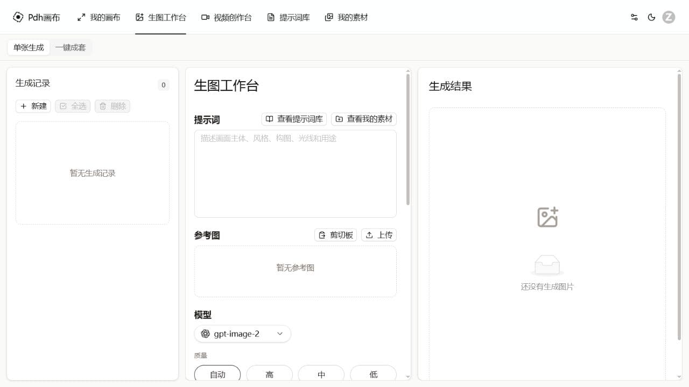Click 上传 reference image button
689x387 pixels.
pos(379,235)
